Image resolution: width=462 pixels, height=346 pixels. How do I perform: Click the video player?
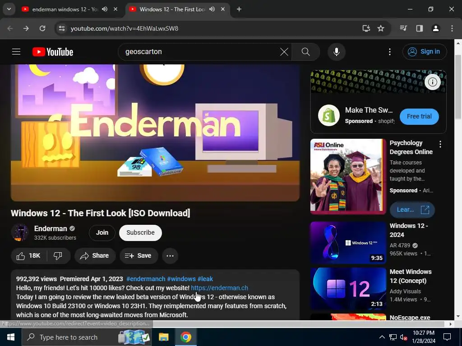tap(155, 133)
